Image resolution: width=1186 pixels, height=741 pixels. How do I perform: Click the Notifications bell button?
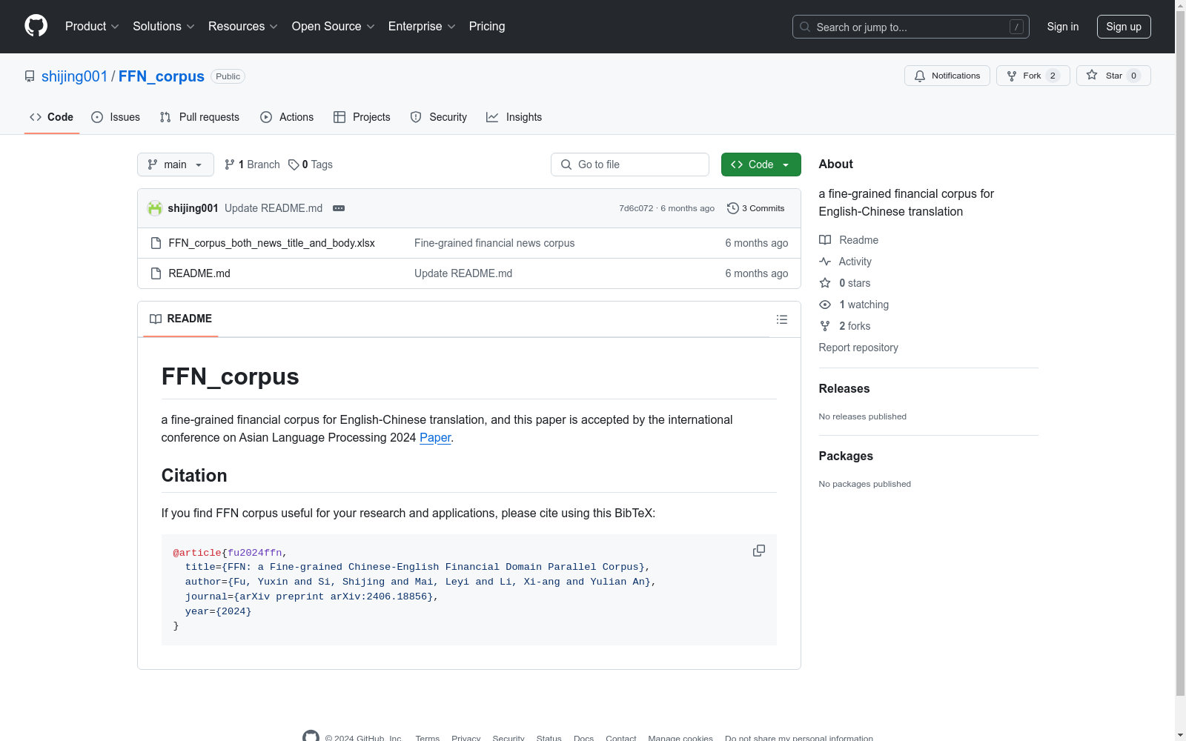point(947,76)
